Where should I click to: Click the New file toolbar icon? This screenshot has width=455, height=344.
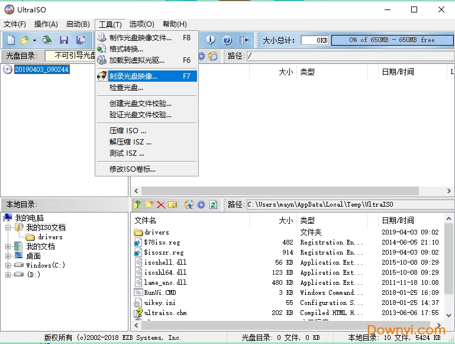coord(11,40)
